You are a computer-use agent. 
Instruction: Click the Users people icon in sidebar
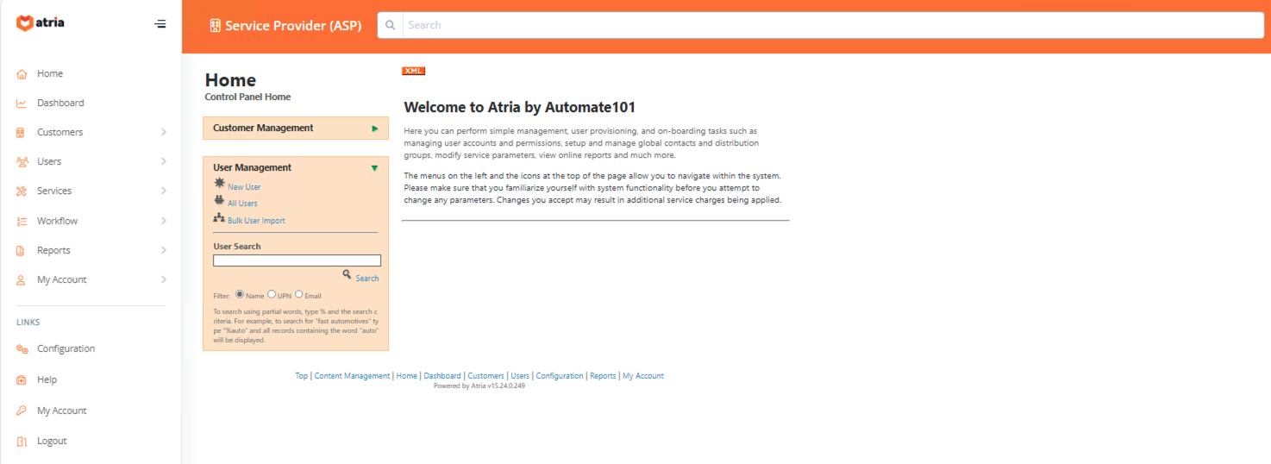click(x=22, y=162)
